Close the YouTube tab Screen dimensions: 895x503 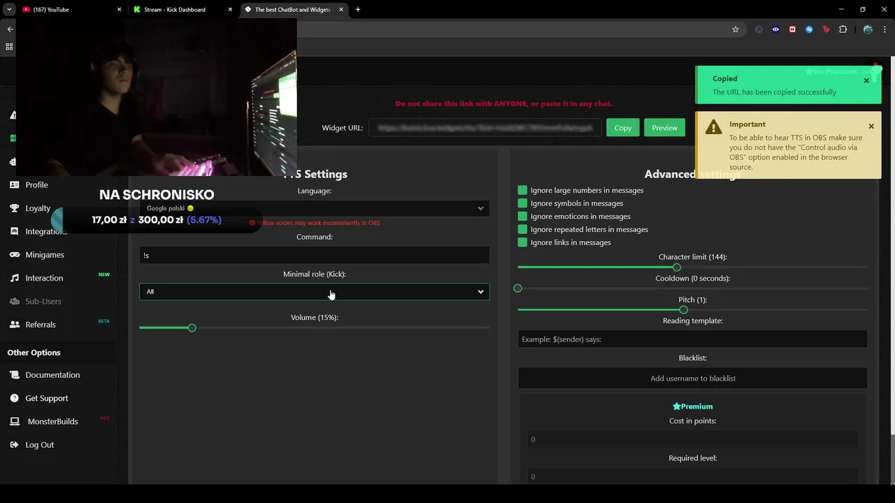click(119, 10)
